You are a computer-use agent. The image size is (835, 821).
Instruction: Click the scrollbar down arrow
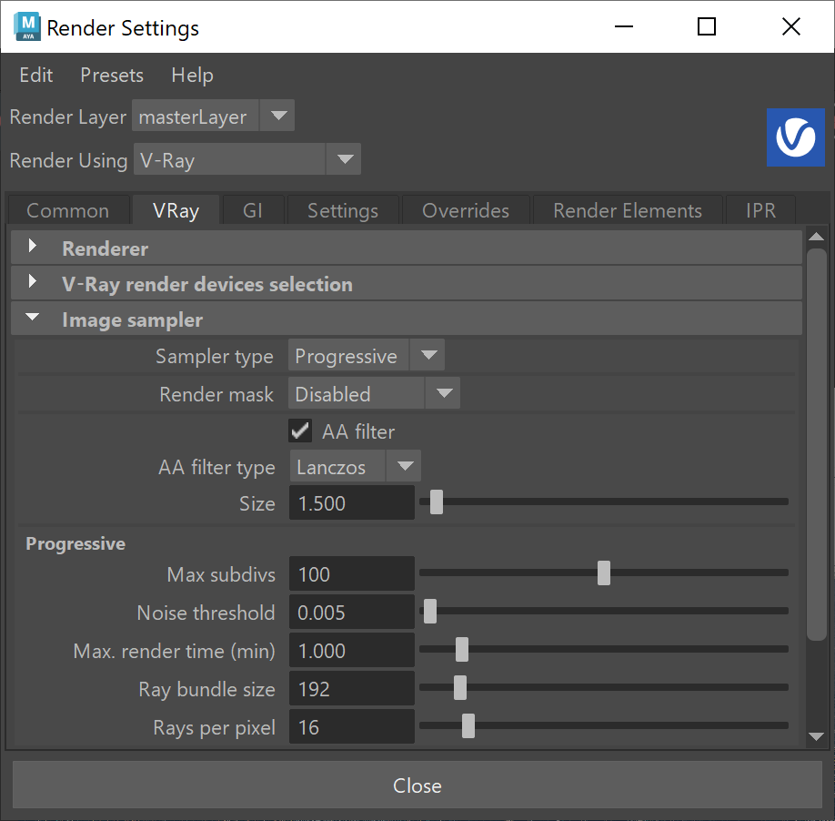coord(817,737)
